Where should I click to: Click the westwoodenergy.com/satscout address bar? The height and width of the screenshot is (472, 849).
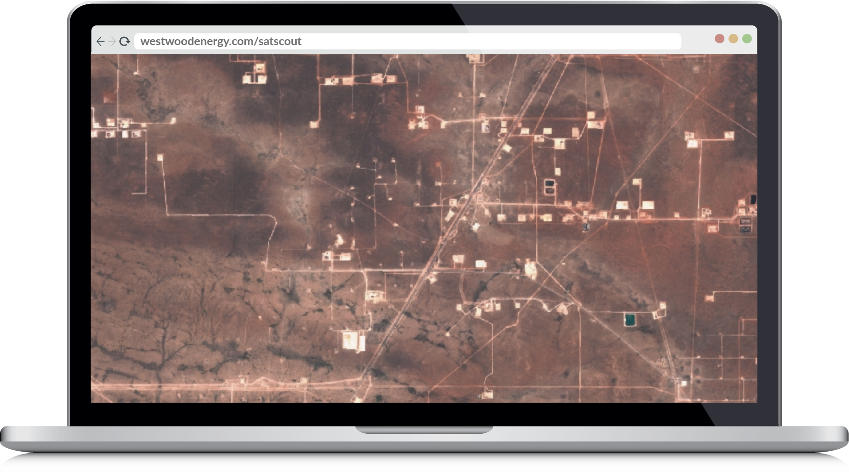point(407,41)
